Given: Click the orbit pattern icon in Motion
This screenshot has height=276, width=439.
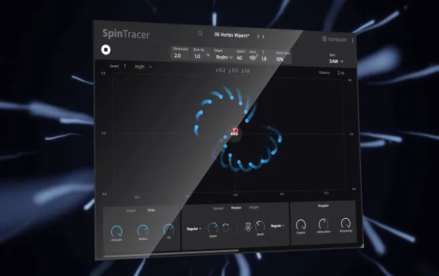Looking at the screenshot, I should click(x=248, y=227).
